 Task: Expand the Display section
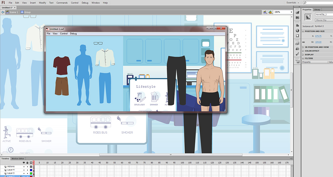point(303,55)
